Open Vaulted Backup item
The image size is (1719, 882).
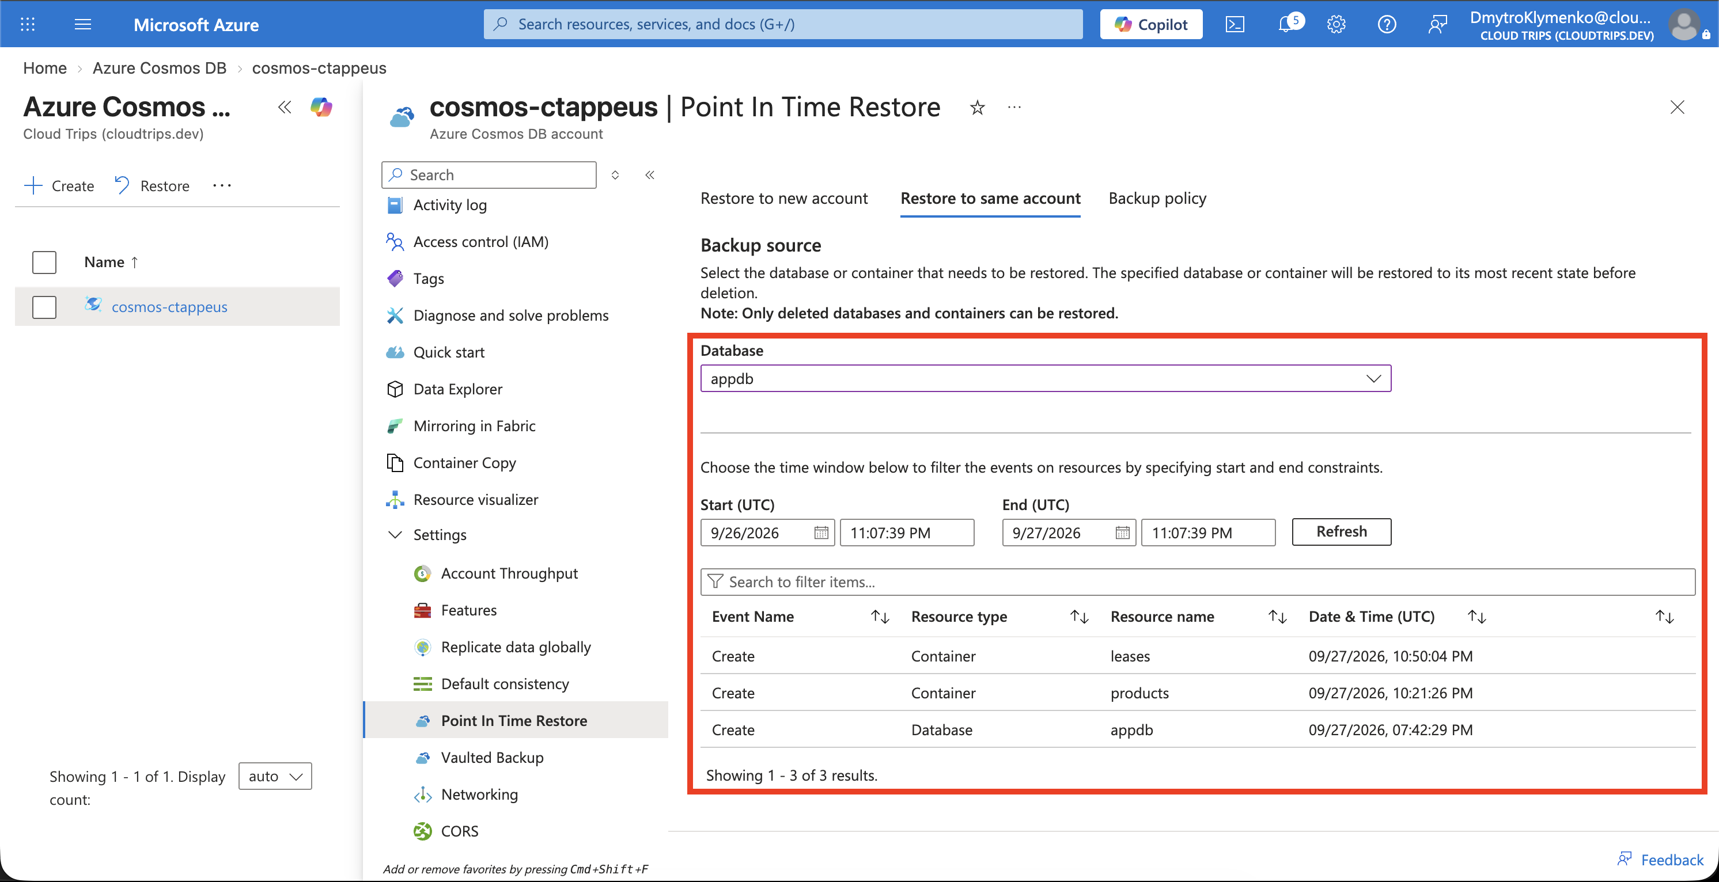point(492,757)
